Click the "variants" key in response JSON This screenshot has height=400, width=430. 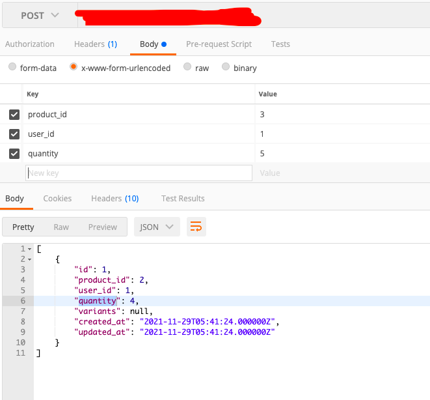tap(98, 311)
